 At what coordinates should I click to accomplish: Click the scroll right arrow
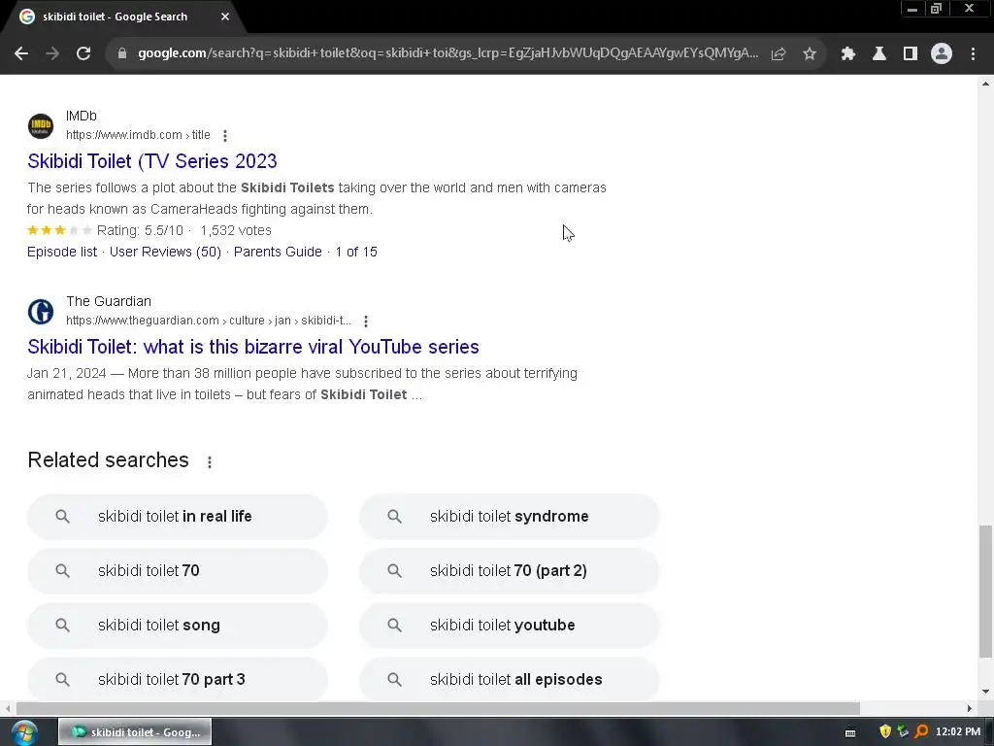coord(969,708)
